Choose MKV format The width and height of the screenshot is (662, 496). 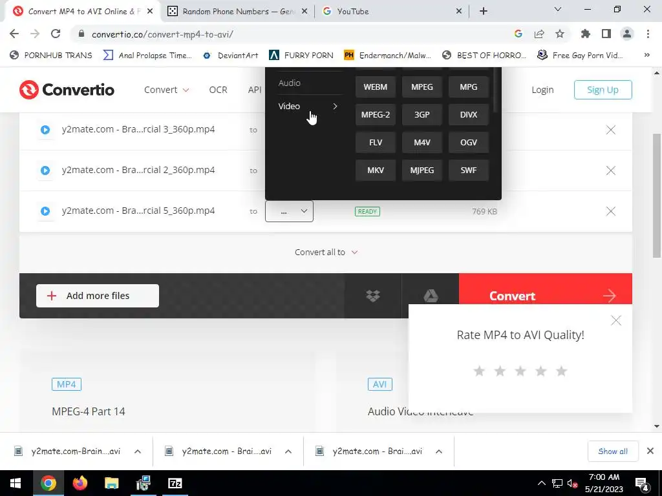(x=376, y=170)
